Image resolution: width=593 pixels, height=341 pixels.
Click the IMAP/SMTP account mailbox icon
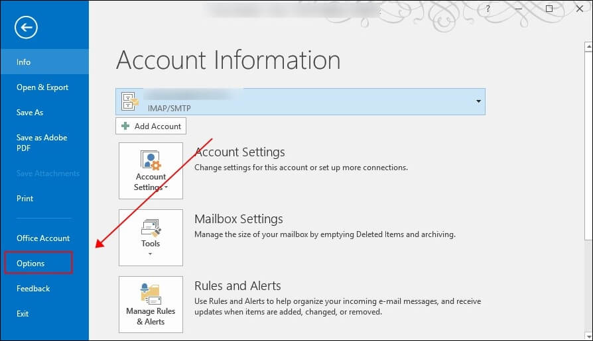pyautogui.click(x=131, y=101)
